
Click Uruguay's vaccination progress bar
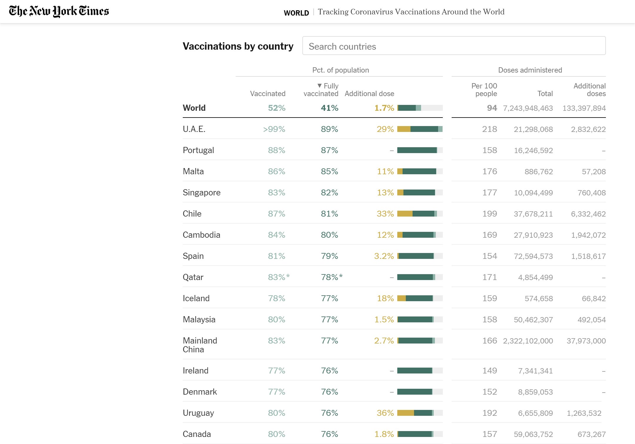tap(420, 413)
